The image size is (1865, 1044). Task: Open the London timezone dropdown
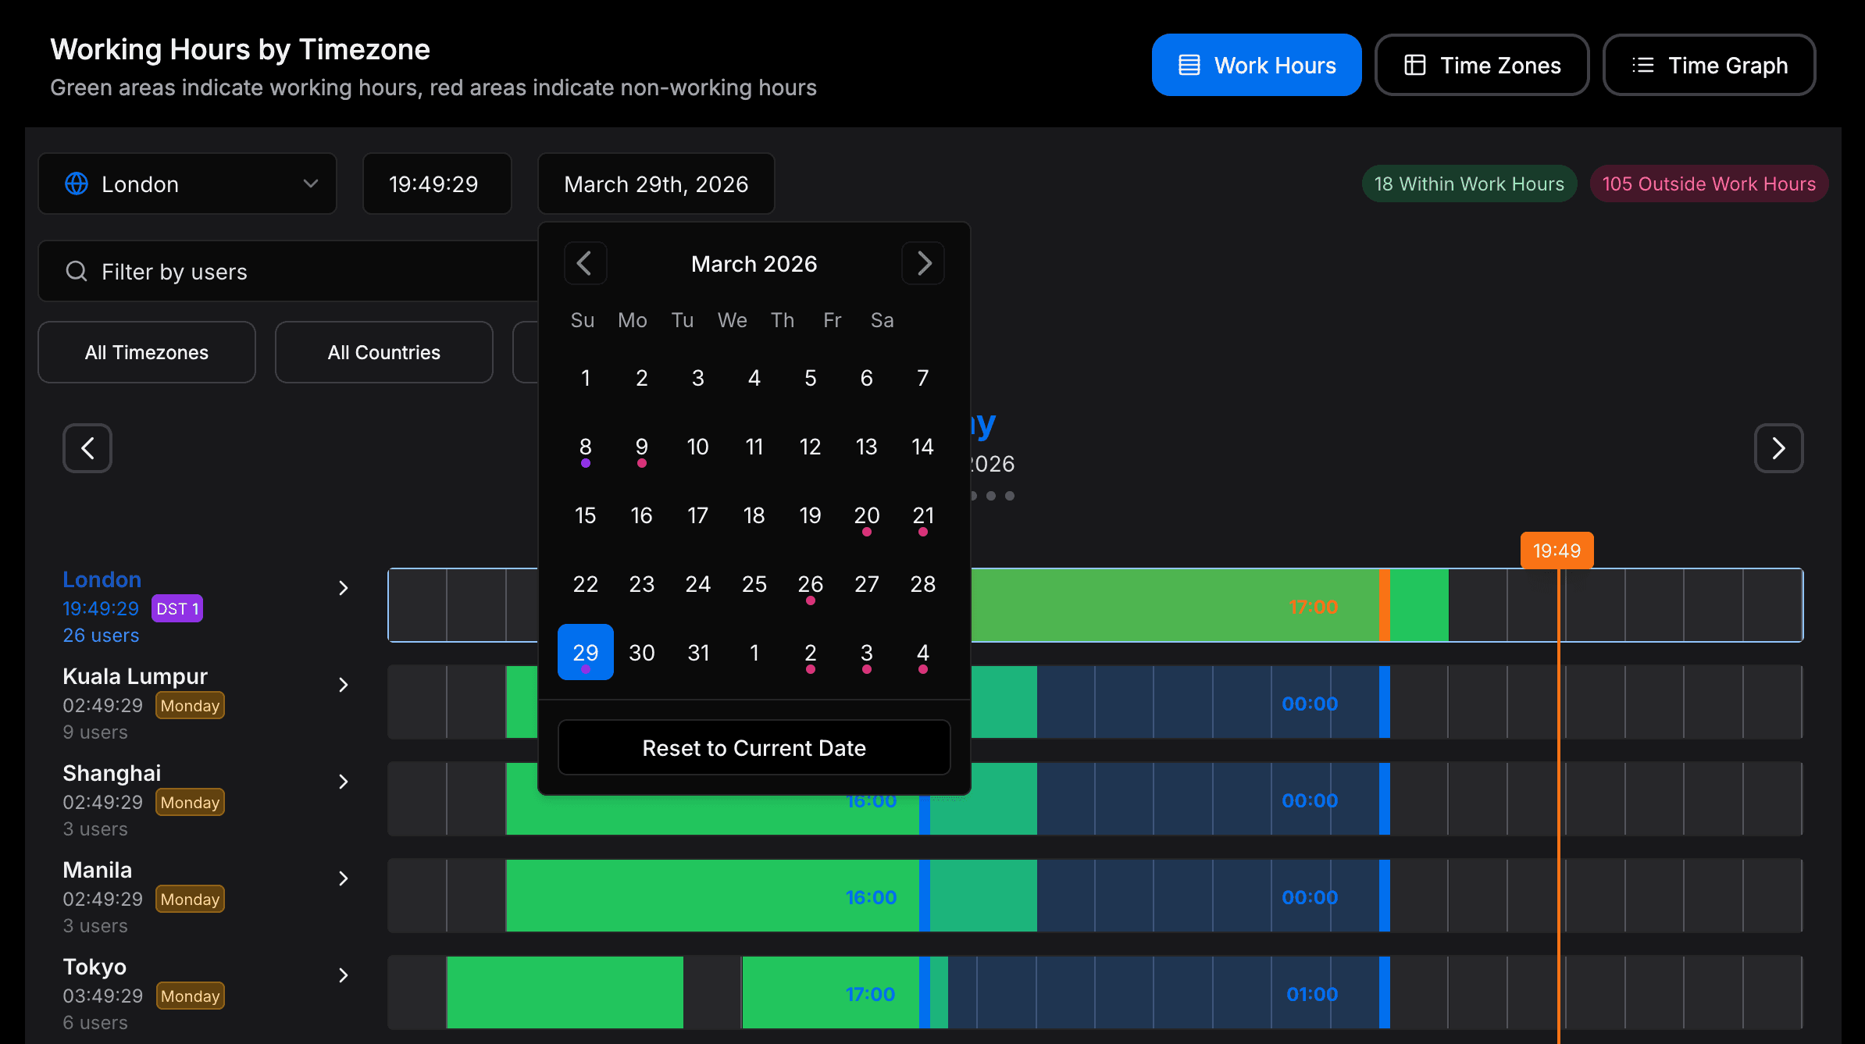(x=187, y=184)
